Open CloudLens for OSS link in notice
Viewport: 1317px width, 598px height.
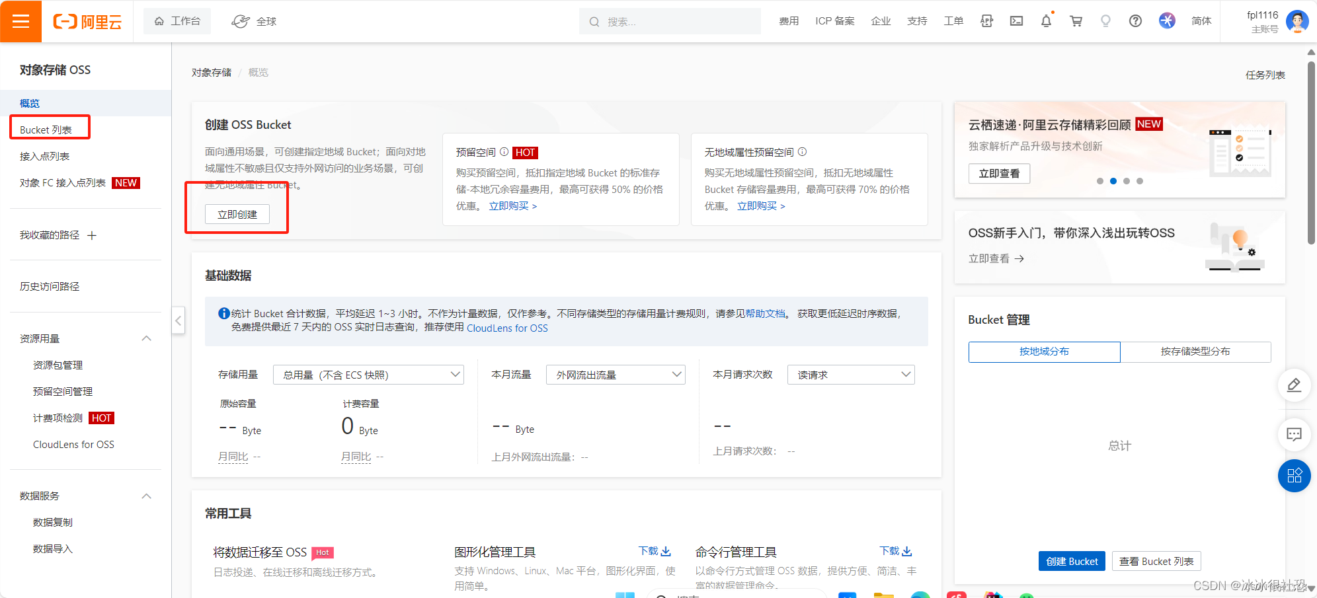click(507, 328)
